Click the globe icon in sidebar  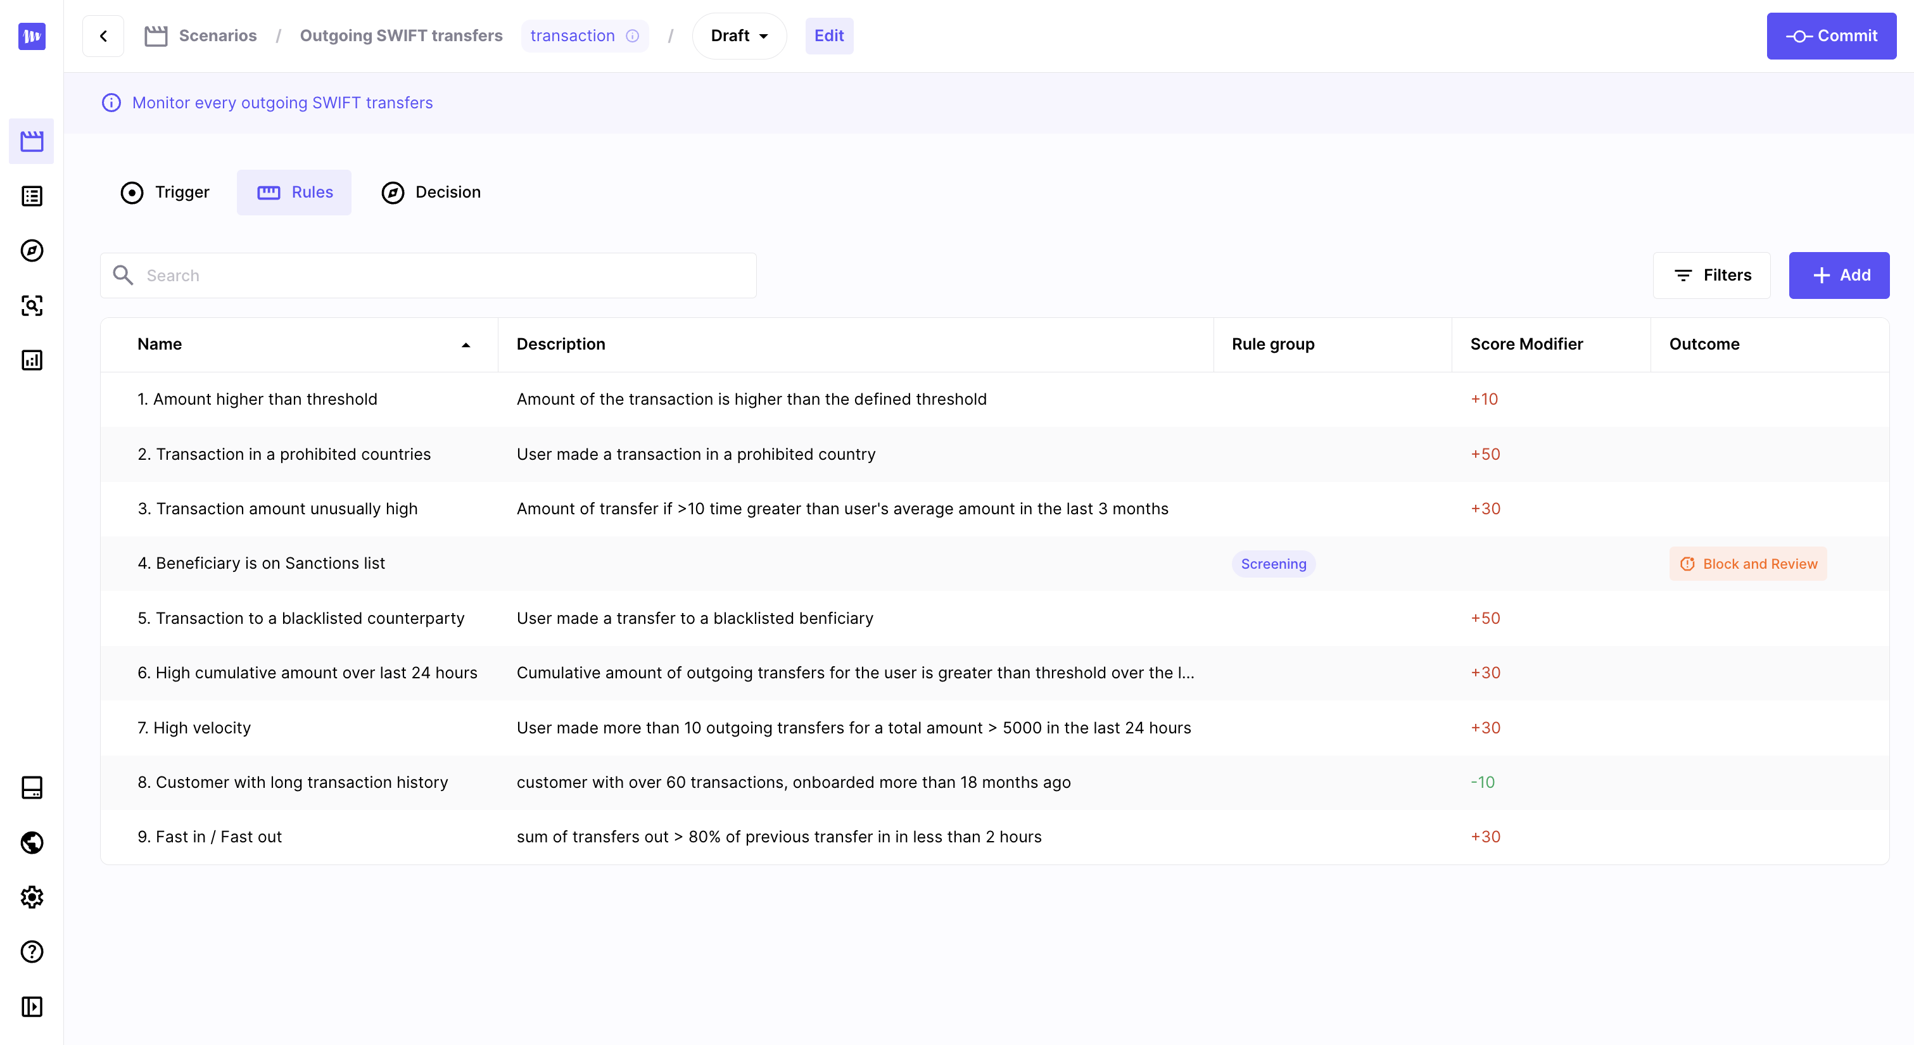[32, 842]
